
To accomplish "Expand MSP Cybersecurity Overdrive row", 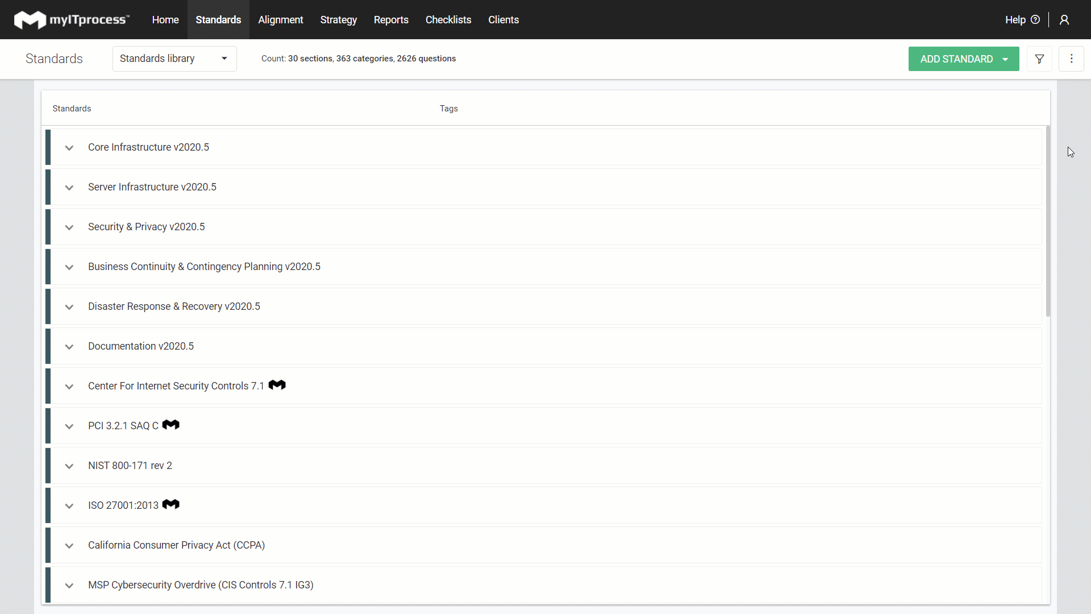I will pyautogui.click(x=69, y=586).
